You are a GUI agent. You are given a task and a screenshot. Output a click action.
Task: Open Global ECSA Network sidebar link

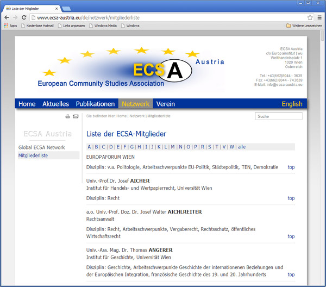42,147
